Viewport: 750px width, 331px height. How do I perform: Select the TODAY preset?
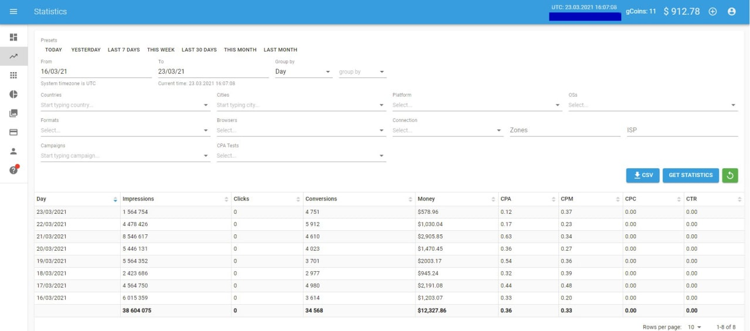(53, 50)
